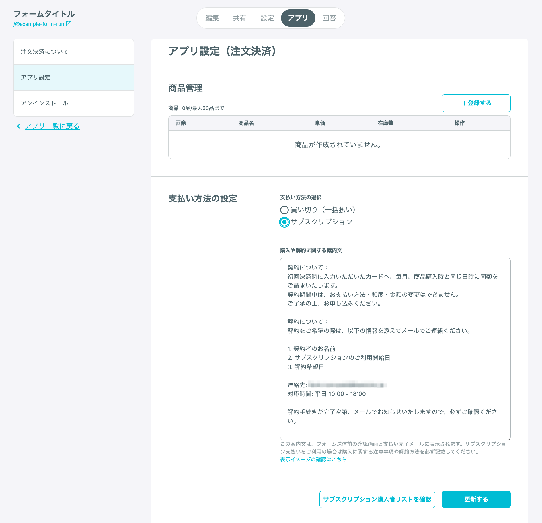Image resolution: width=542 pixels, height=523 pixels.
Task: Select アプリ設定 in the sidebar
Action: [x=74, y=78]
